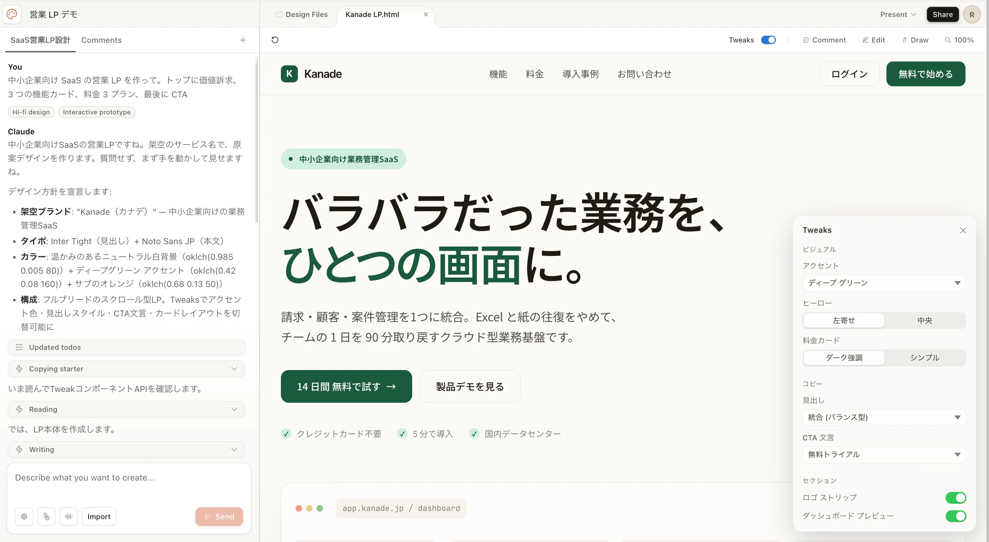Open the CTA 文言 dropdown
Screen dimensions: 989x542
(x=884, y=454)
